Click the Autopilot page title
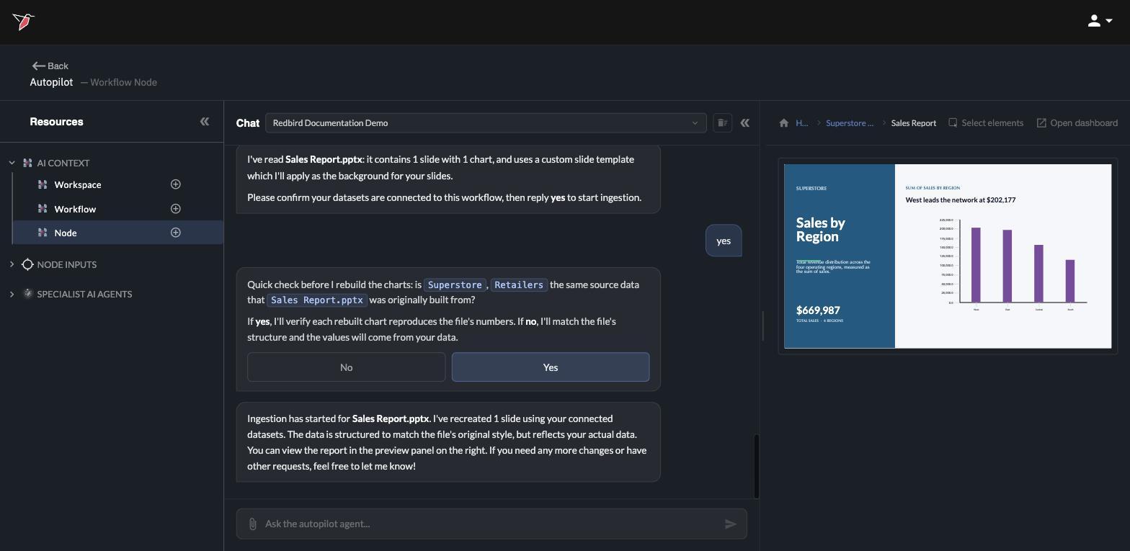Screen dimensions: 1130x551 tap(51, 82)
